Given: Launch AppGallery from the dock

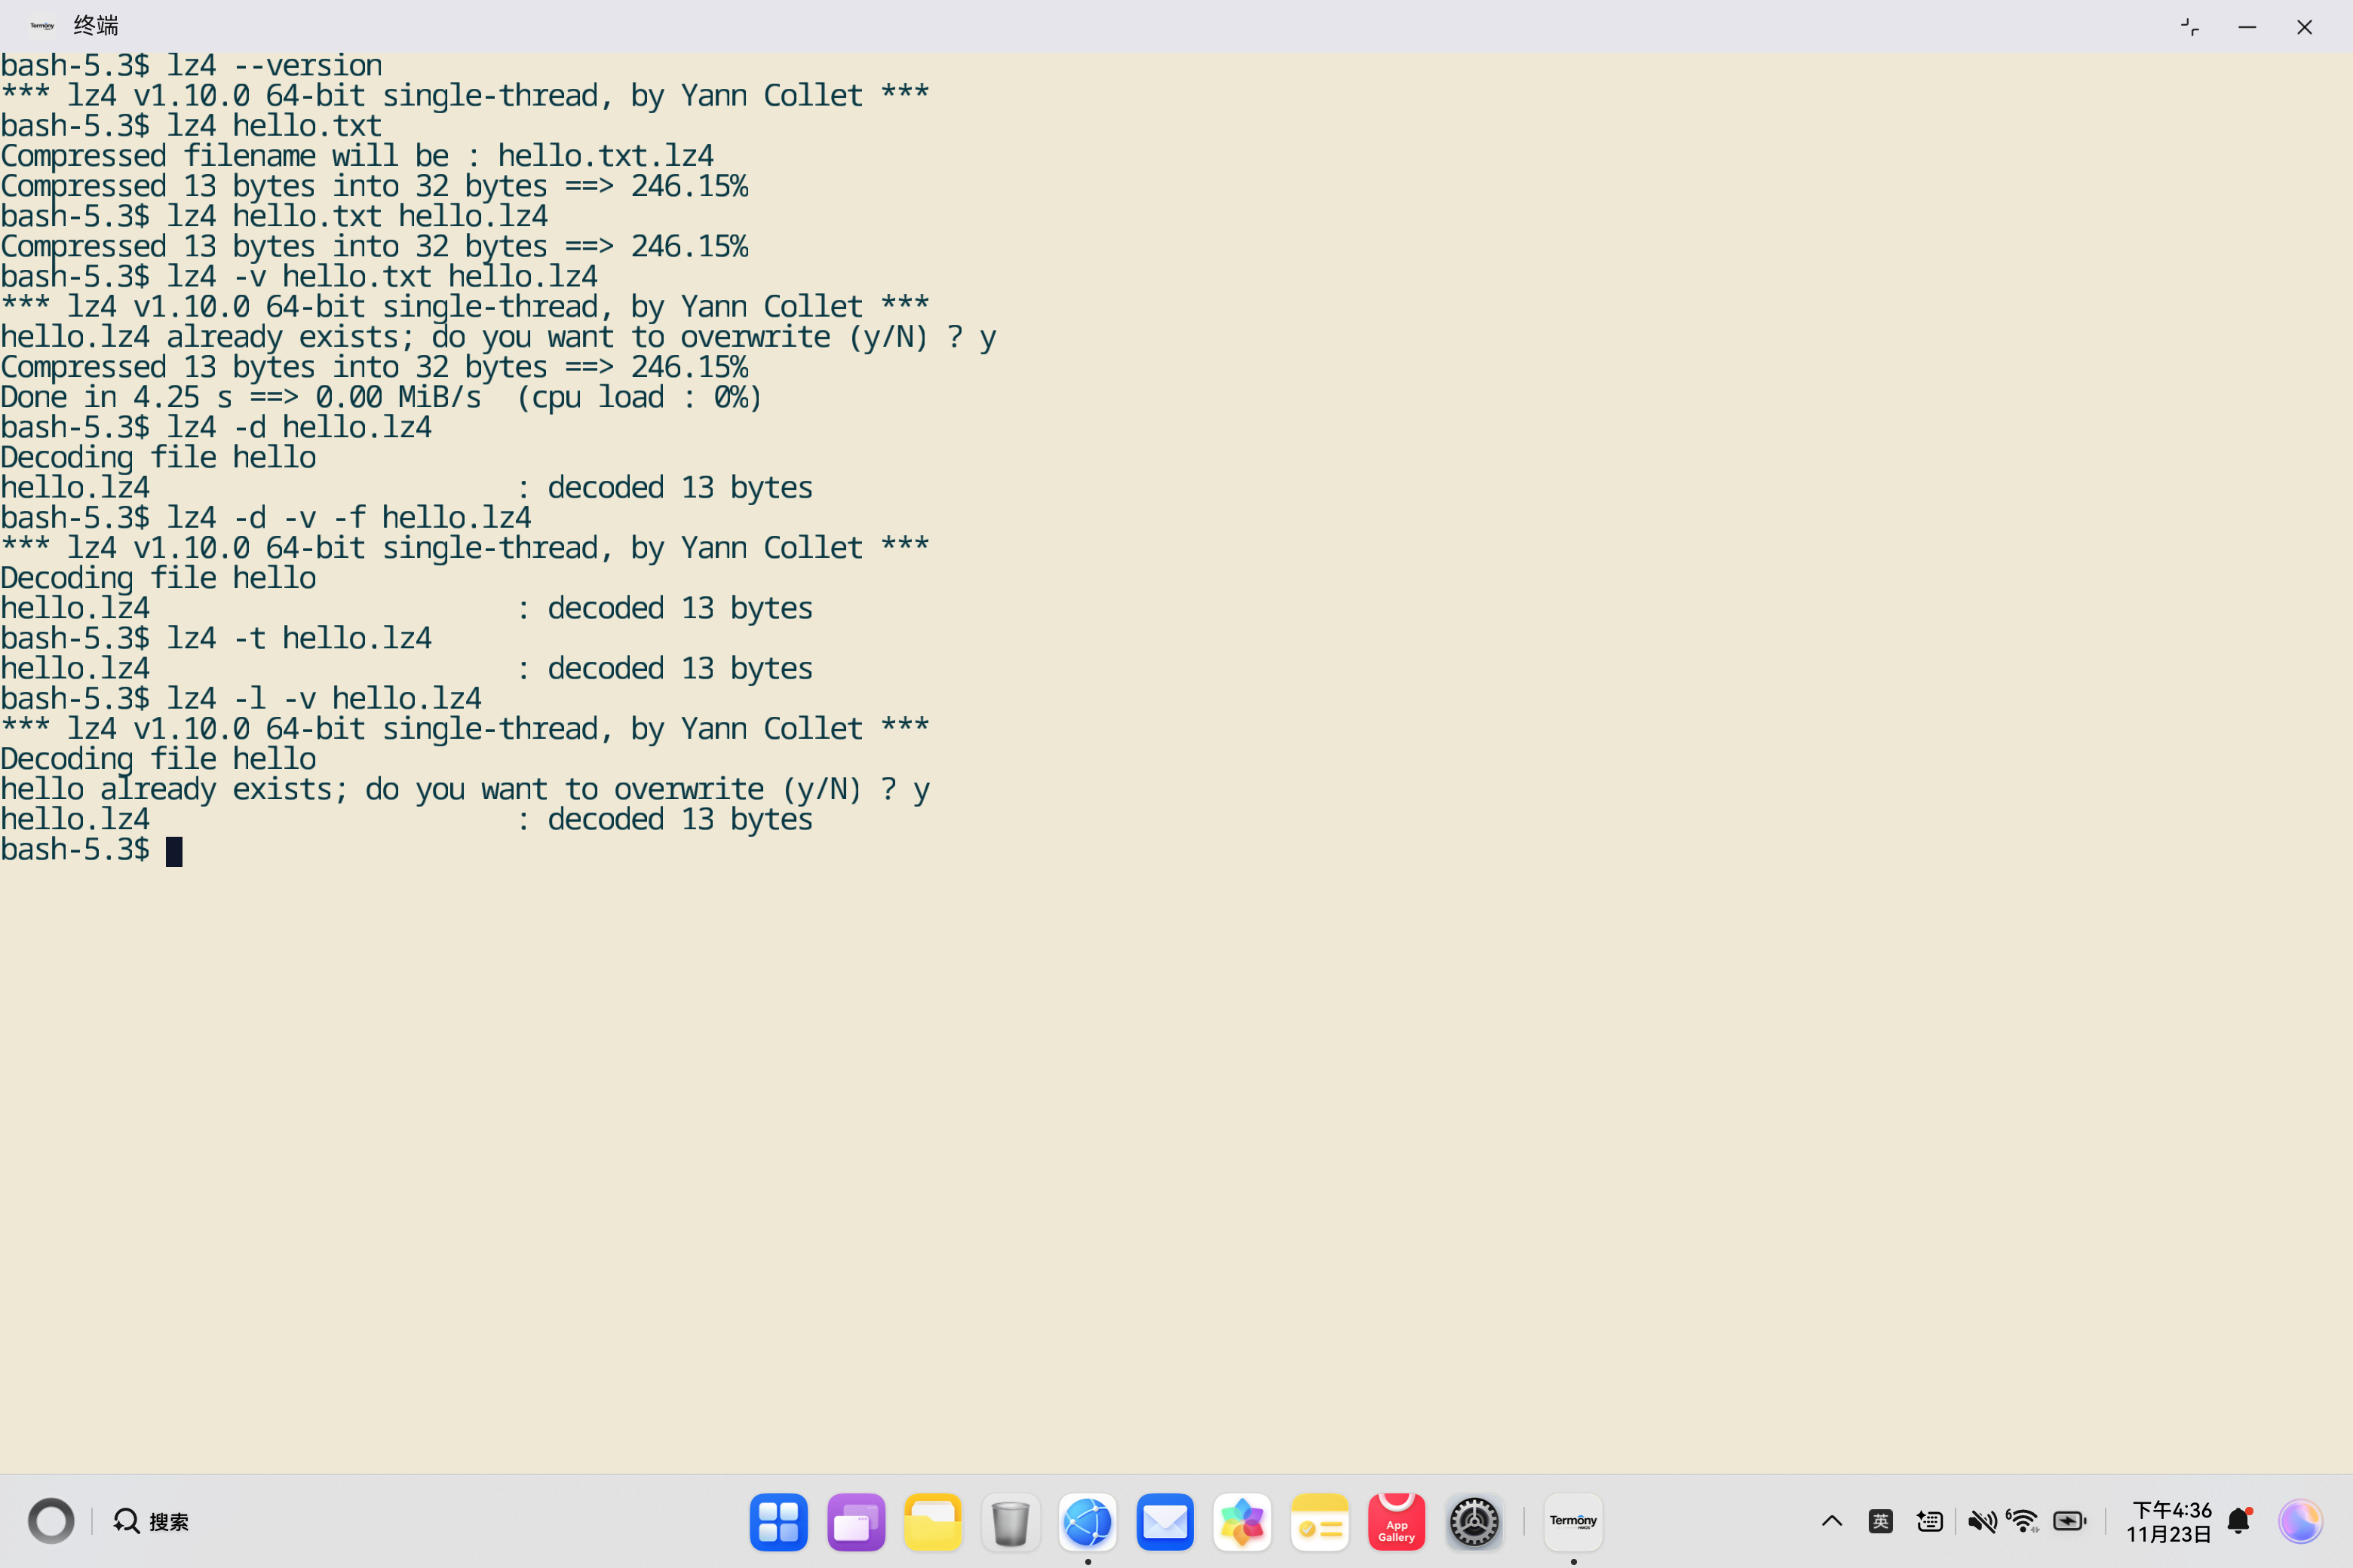Looking at the screenshot, I should 1396,1522.
